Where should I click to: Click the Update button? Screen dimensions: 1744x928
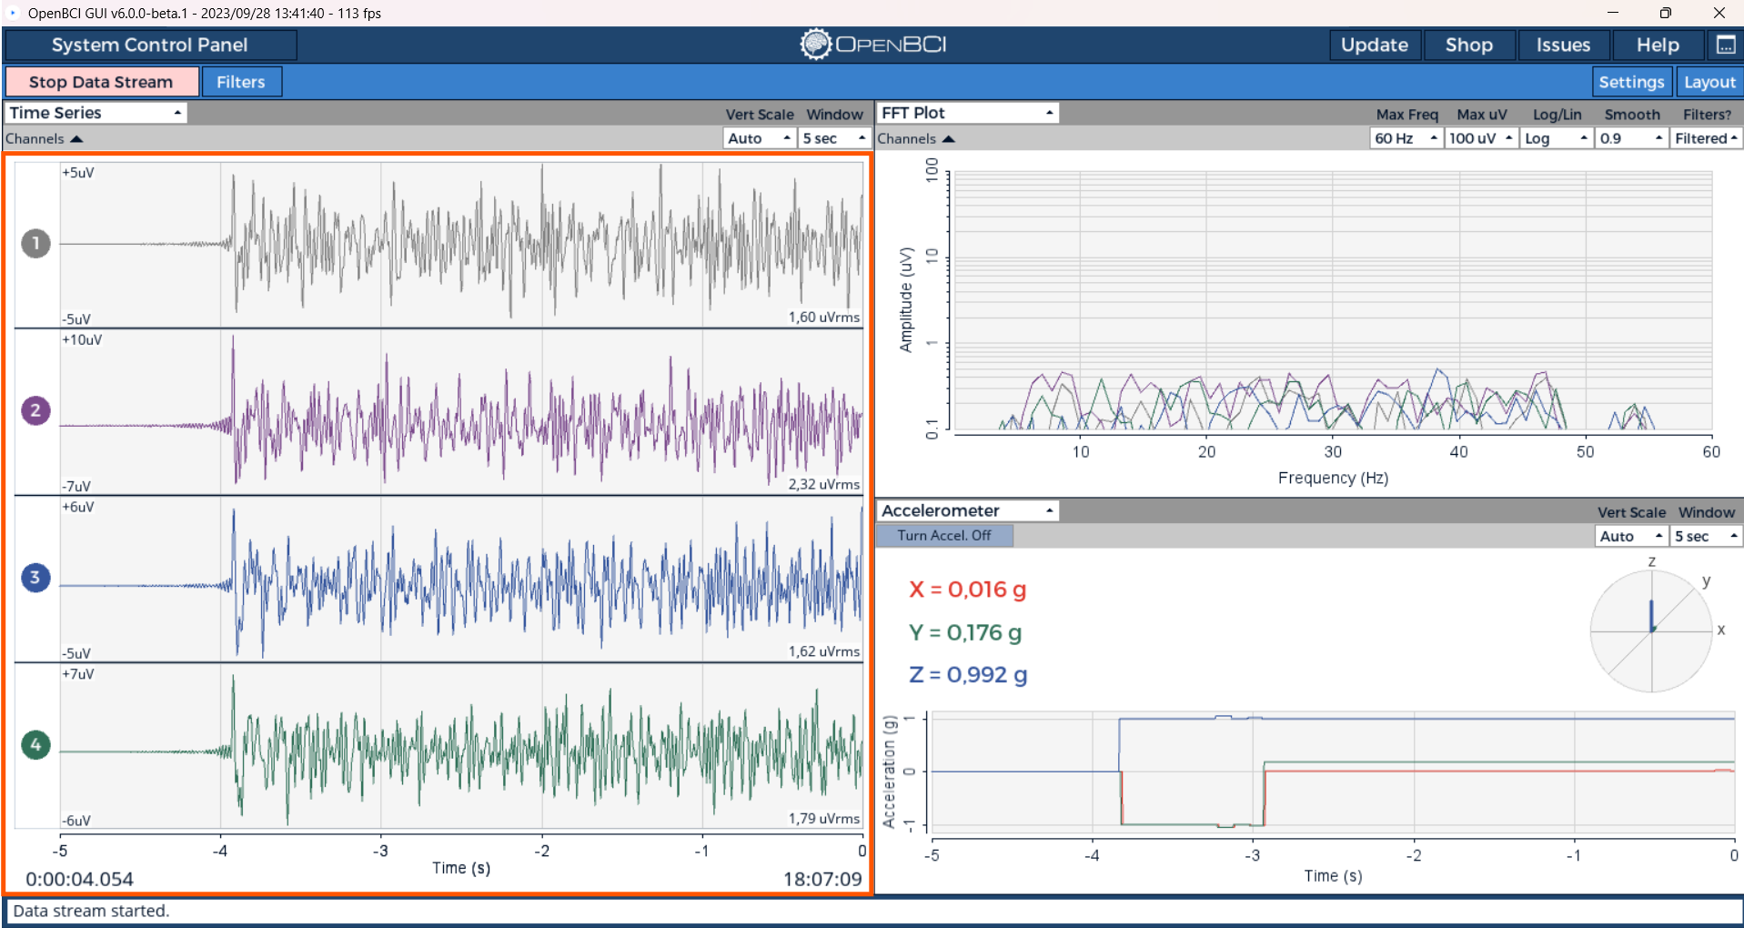point(1374,45)
